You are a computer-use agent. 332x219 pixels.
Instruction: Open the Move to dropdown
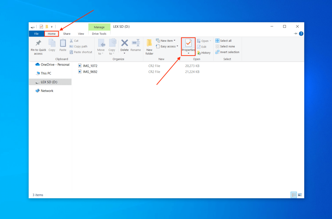point(101,45)
